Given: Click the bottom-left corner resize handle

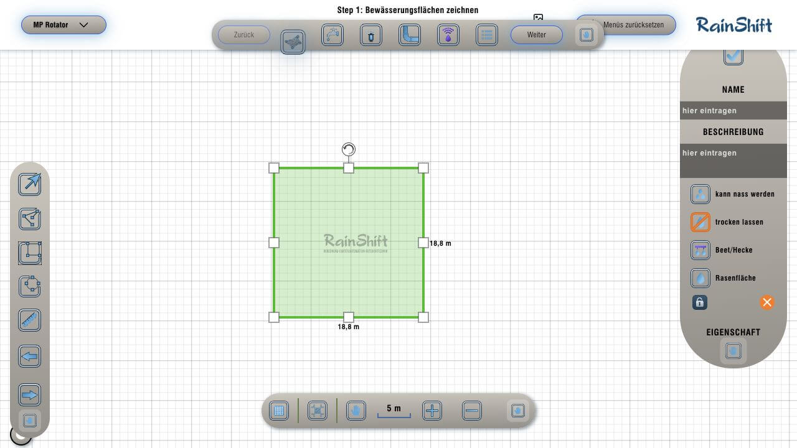Looking at the screenshot, I should tap(274, 317).
